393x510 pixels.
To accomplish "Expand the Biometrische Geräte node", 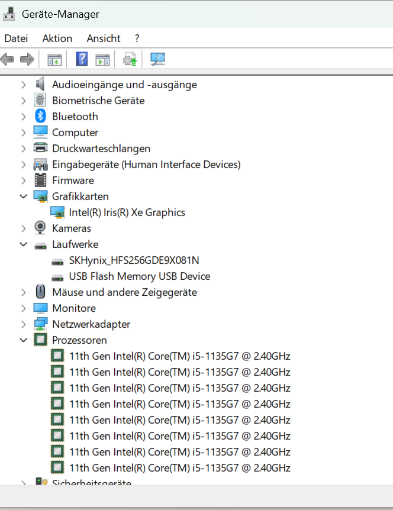I will (x=24, y=101).
